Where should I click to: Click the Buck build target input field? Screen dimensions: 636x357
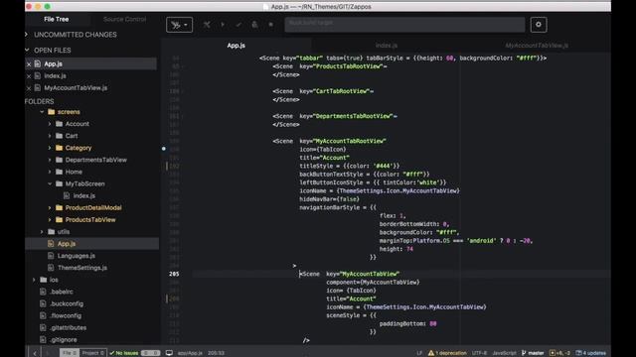coord(404,24)
